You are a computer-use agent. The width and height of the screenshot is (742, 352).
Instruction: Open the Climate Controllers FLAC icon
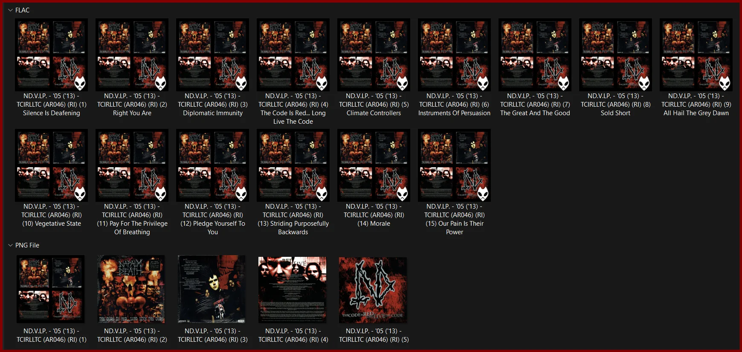pyautogui.click(x=374, y=55)
